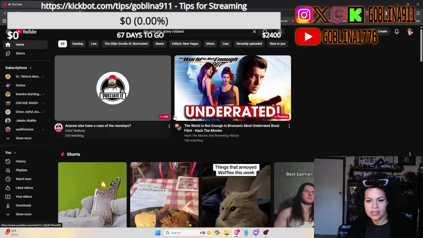Show more subscriptions under vanlifemeow

coord(23,138)
